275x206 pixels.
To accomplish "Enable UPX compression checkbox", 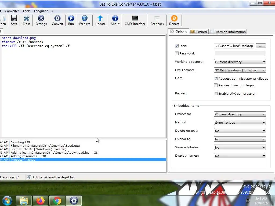I will click(216, 94).
